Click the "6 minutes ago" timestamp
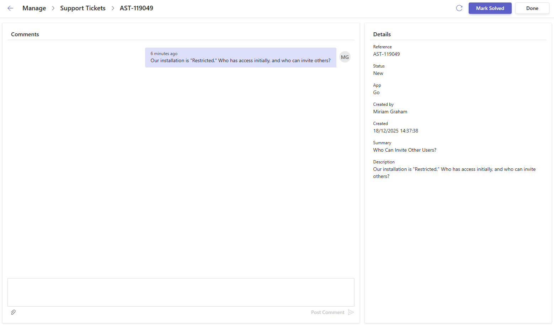The height and width of the screenshot is (325, 554). click(x=164, y=54)
